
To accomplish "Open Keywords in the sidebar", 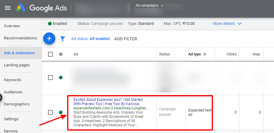I will click(12, 80).
